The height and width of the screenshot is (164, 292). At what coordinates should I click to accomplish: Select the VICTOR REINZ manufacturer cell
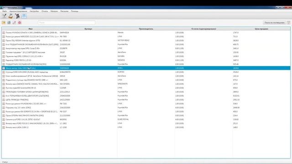click(124, 41)
